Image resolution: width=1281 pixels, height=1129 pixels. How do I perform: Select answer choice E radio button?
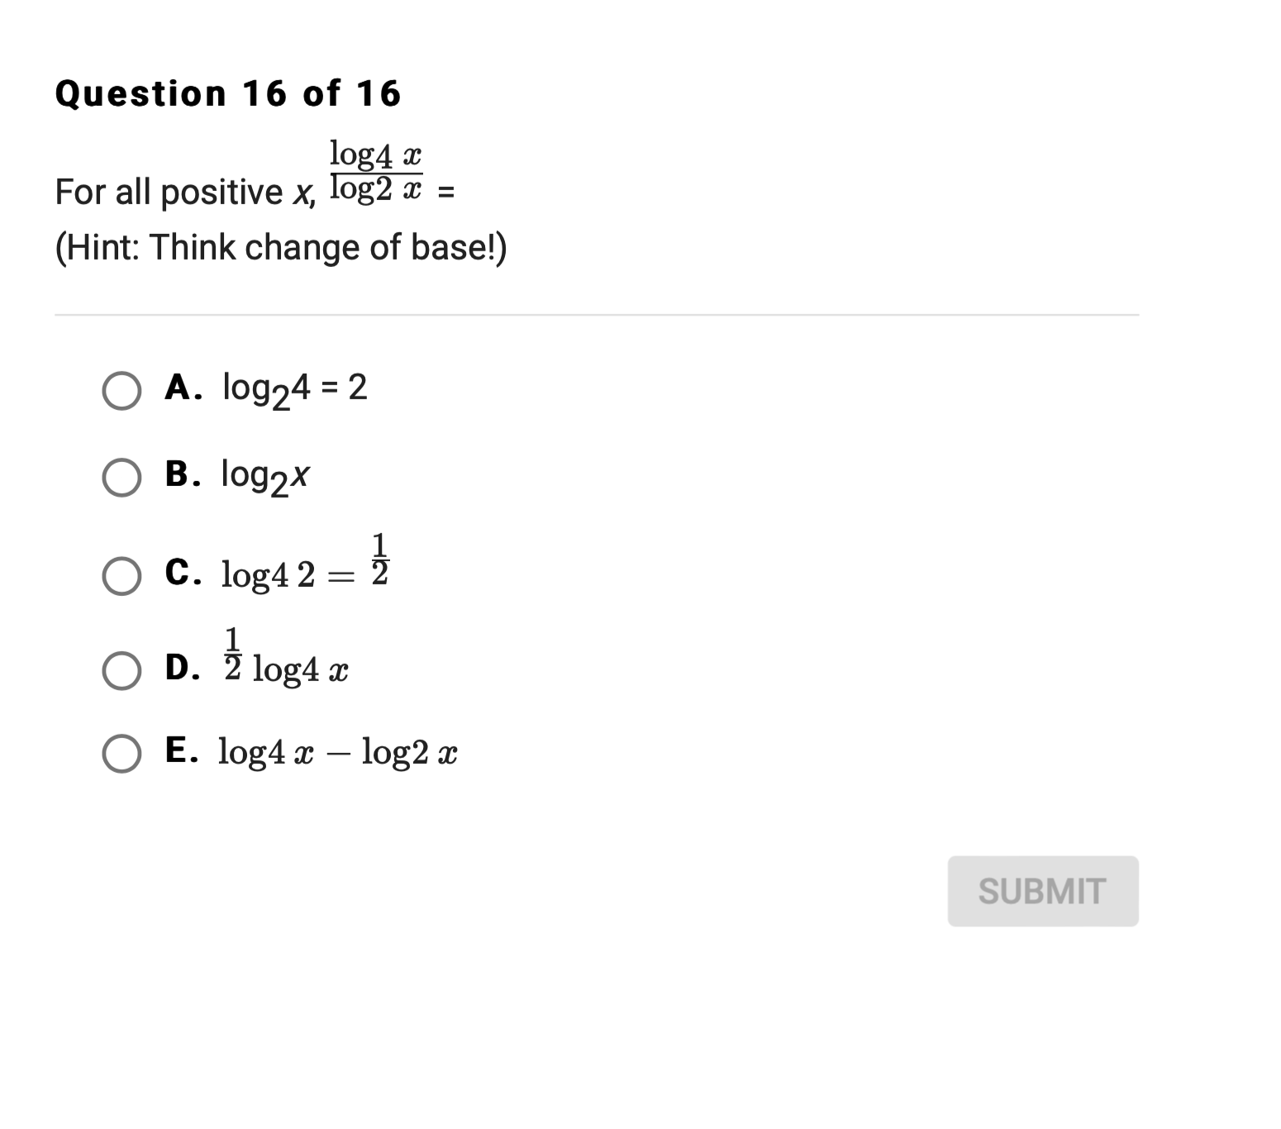click(121, 754)
